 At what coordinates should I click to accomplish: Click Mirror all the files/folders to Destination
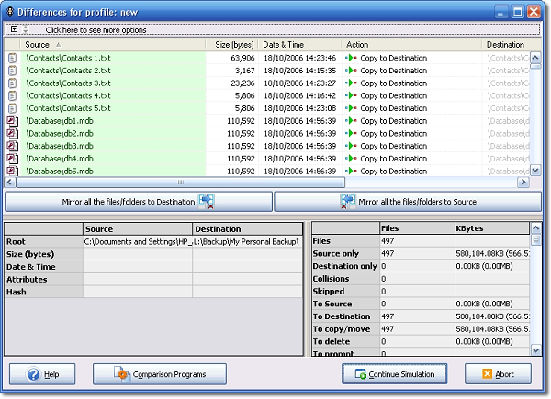pyautogui.click(x=139, y=202)
